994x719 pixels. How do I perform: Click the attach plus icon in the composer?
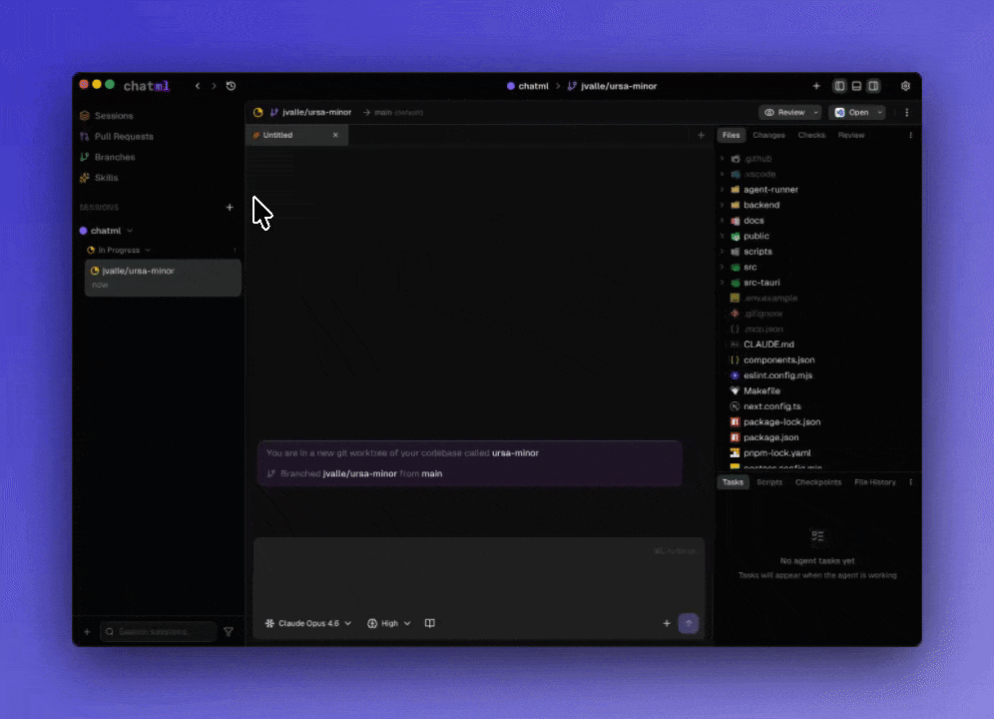click(x=667, y=623)
